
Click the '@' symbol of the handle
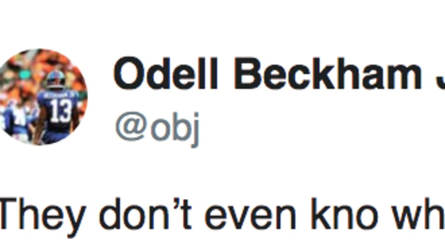131,126
